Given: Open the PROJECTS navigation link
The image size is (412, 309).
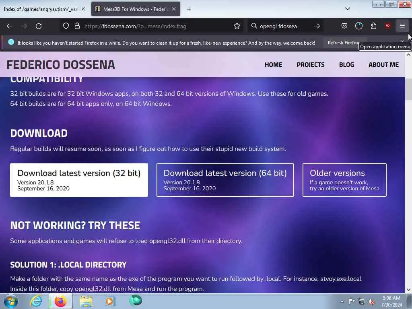Looking at the screenshot, I should [x=311, y=65].
